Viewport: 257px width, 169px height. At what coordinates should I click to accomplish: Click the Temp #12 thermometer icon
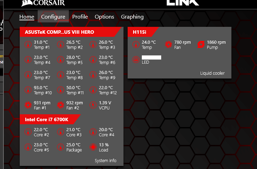coord(93,90)
